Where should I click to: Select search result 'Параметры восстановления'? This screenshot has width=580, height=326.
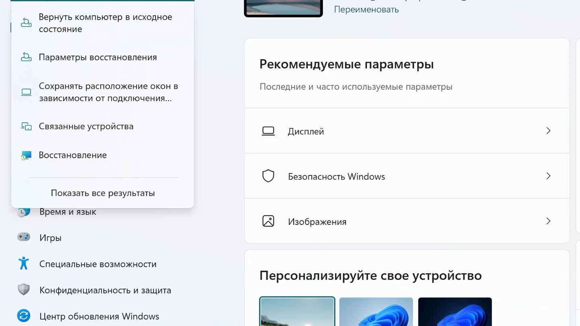pos(103,57)
